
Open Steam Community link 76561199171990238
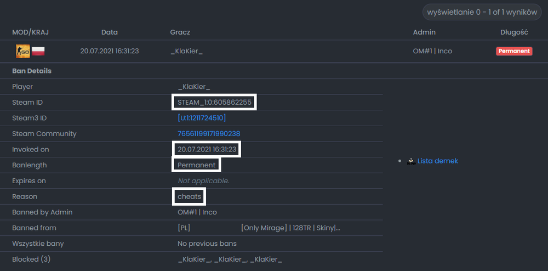209,133
